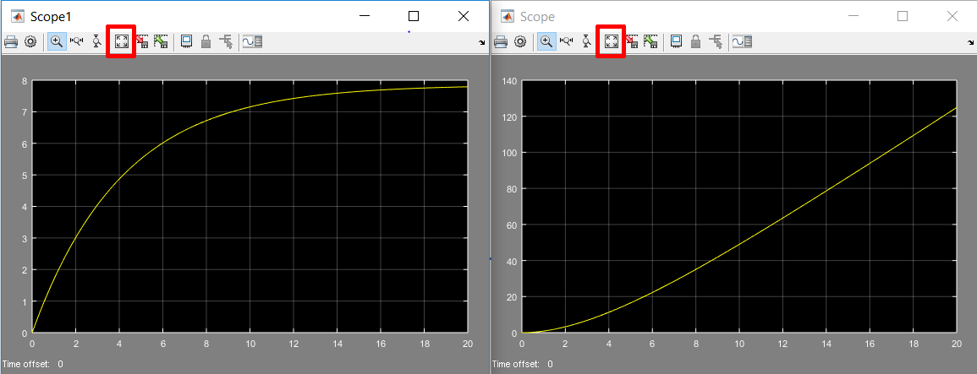Click dock arrow in Scope1 toolbar
977x374 pixels.
(481, 42)
